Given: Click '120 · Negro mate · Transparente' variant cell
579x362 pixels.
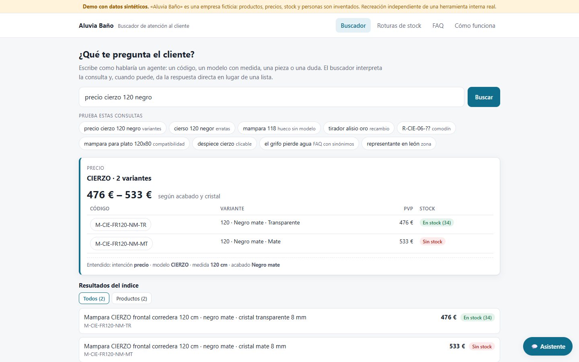Looking at the screenshot, I should [x=260, y=222].
